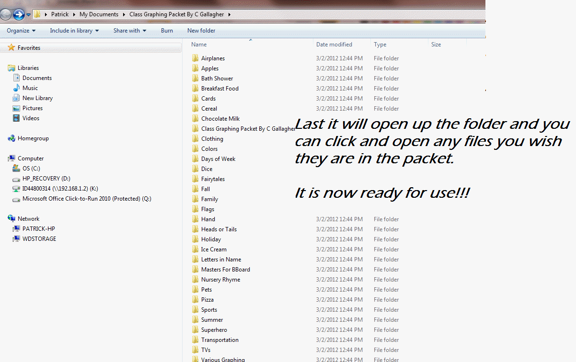576x362 pixels.
Task: Open the recent pages dropdown arrow
Action: (28, 15)
